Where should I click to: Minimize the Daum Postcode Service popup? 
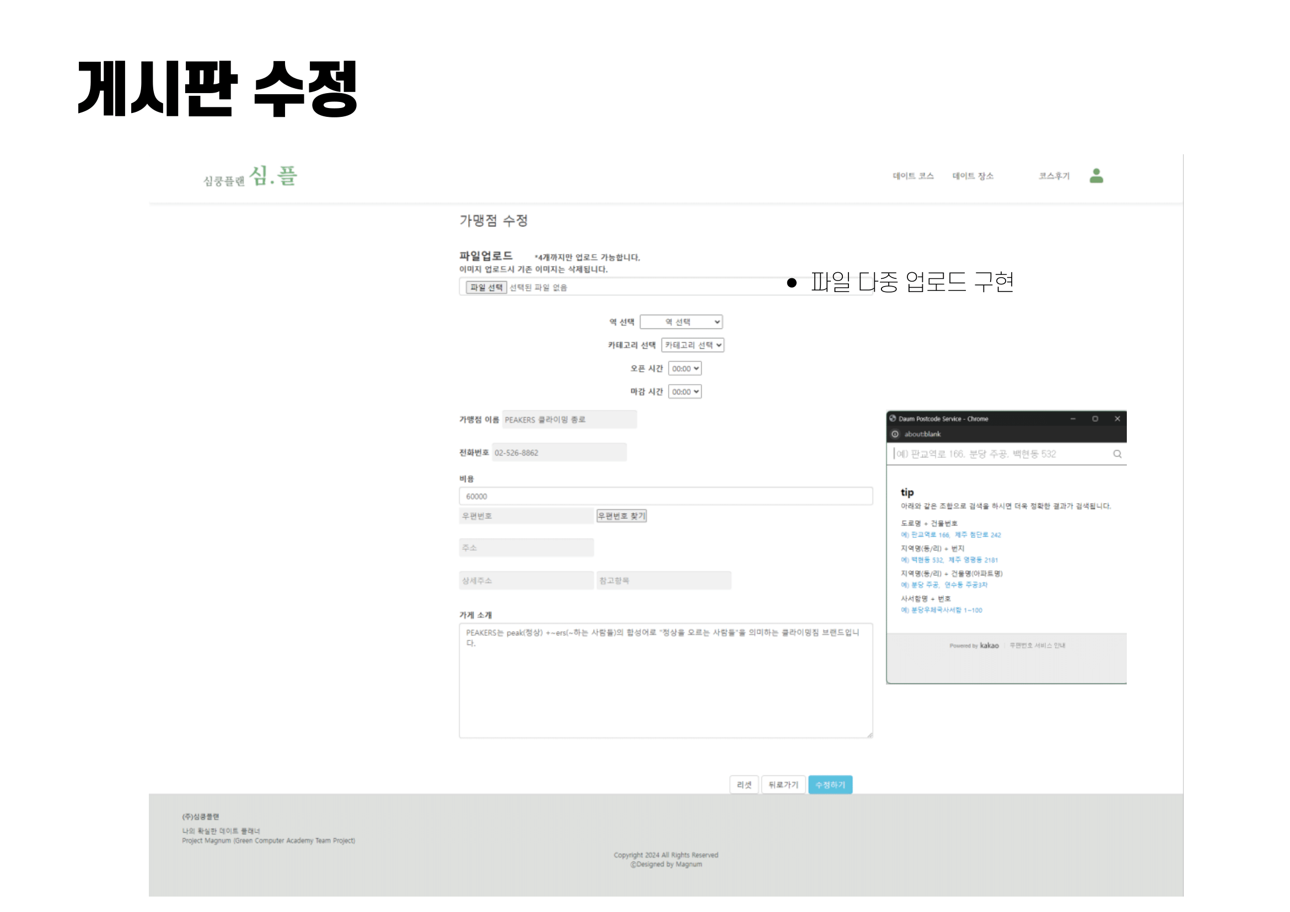click(x=1073, y=419)
